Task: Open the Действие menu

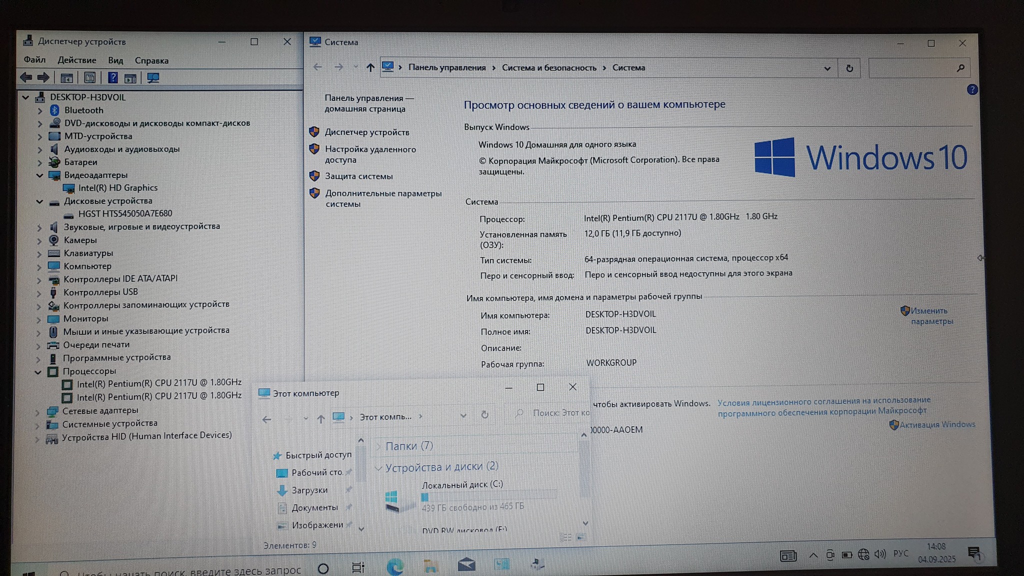Action: tap(76, 60)
